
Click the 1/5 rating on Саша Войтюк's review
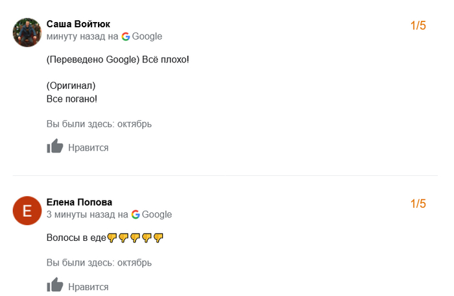pos(418,26)
